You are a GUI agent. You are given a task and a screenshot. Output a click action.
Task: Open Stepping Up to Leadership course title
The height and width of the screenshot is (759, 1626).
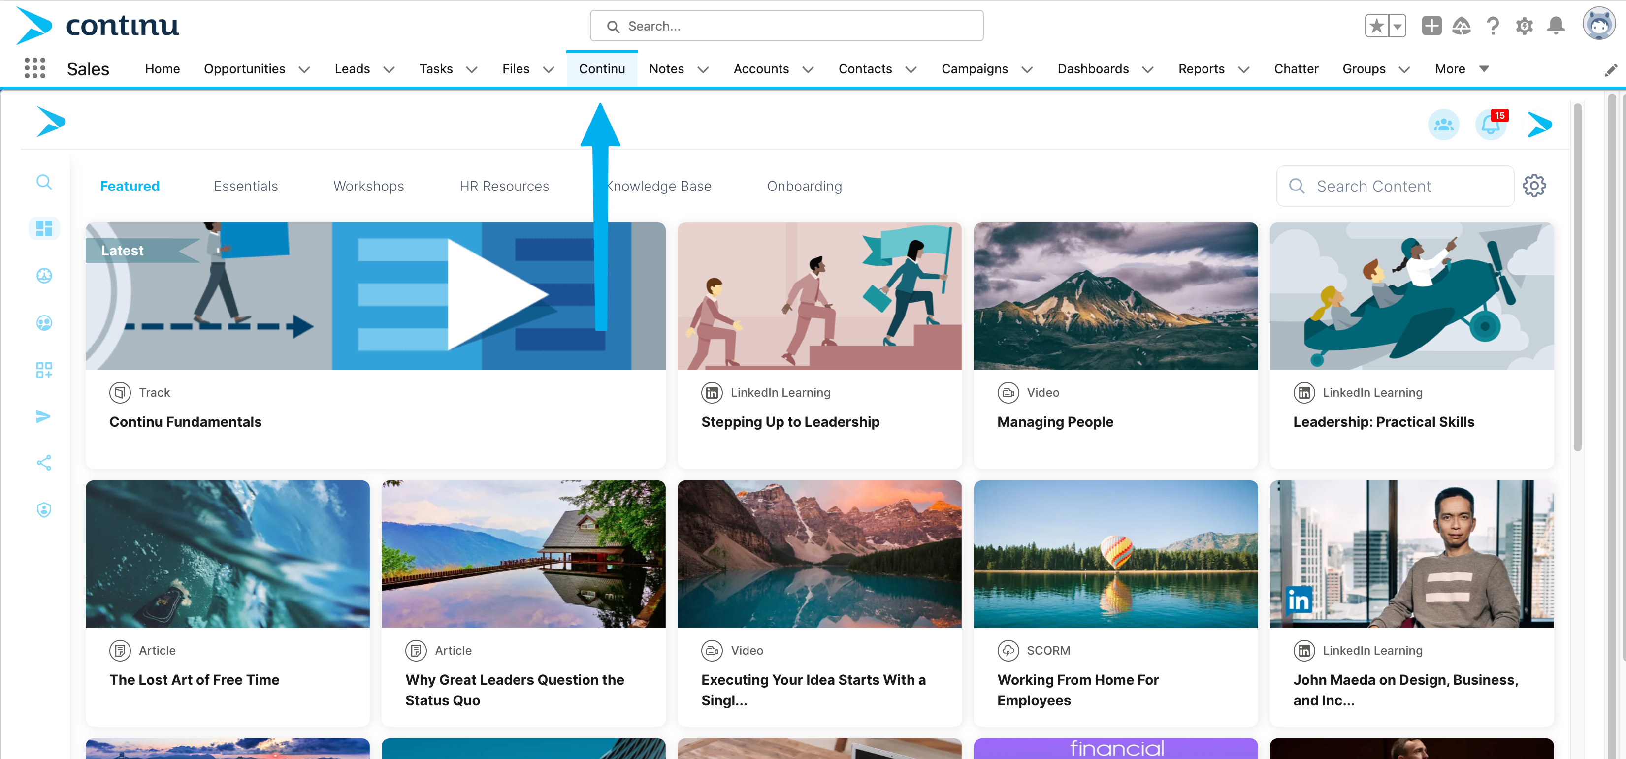coord(790,421)
